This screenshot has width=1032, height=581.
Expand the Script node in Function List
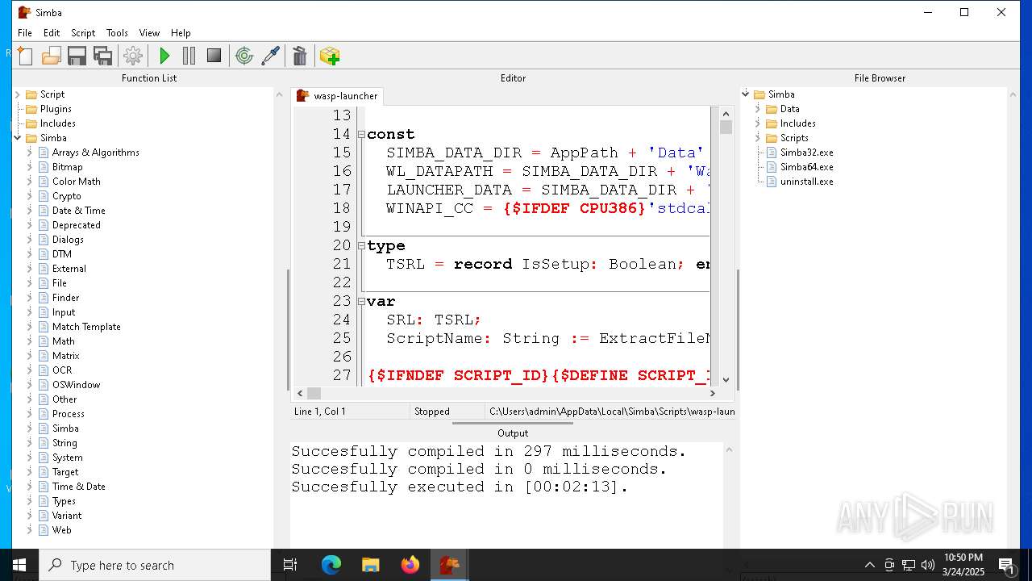(18, 94)
